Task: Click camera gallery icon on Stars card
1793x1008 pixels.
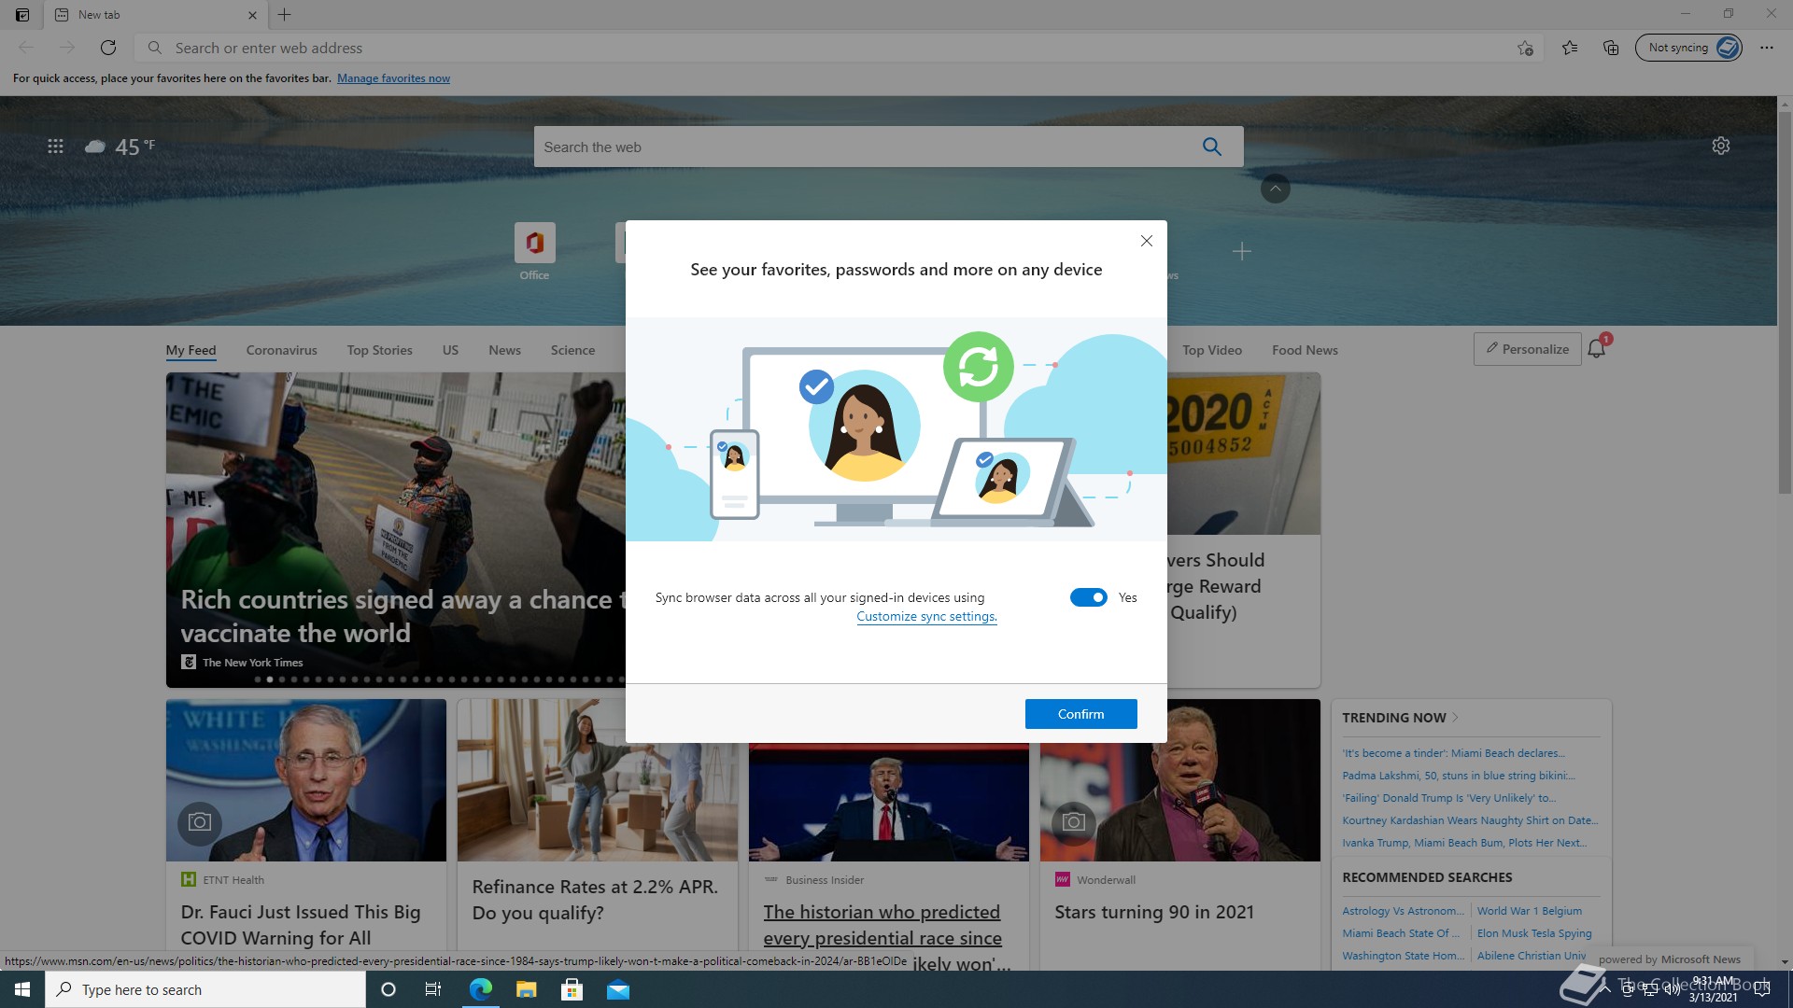Action: tap(1074, 822)
